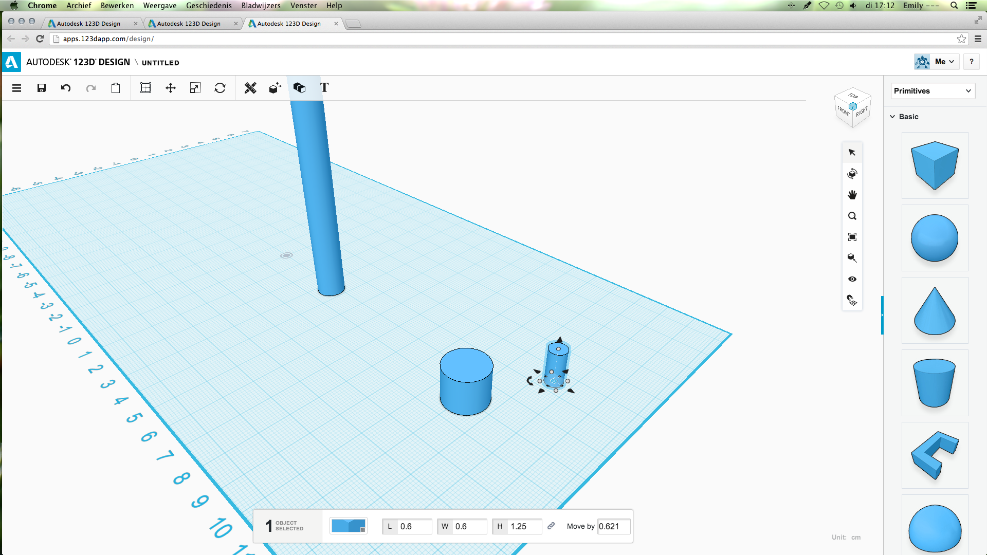The width and height of the screenshot is (987, 555).
Task: Select the Transform box tool
Action: (x=146, y=88)
